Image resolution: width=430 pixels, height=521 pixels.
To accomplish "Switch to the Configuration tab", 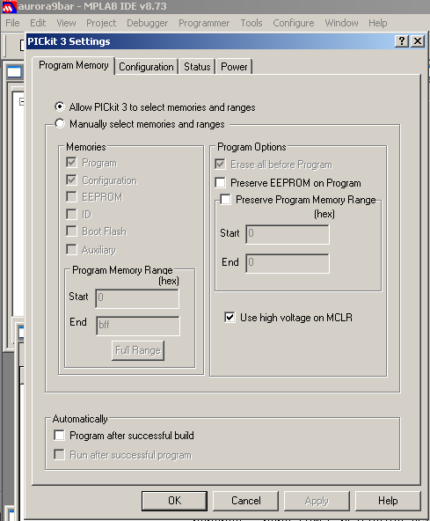I will [147, 67].
